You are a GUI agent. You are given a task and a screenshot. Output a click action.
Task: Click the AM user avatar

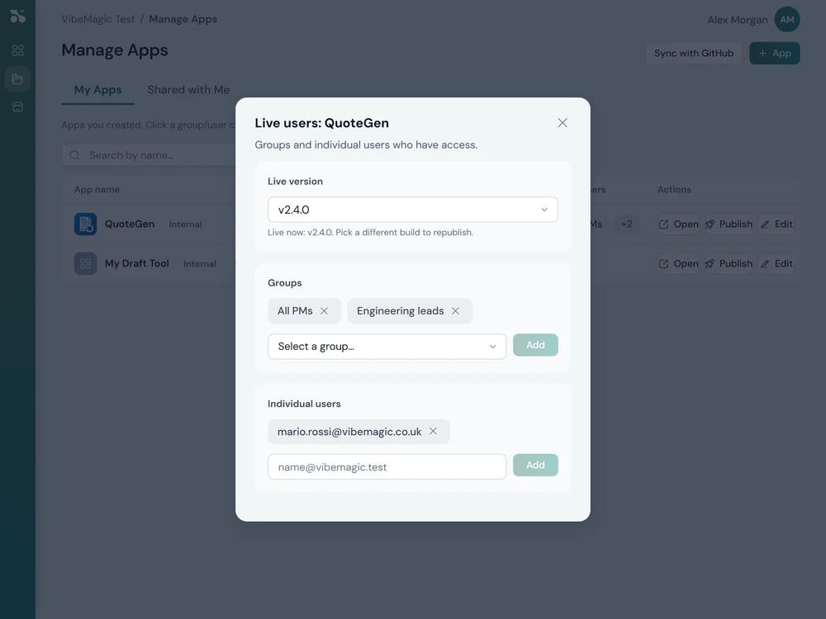[787, 20]
